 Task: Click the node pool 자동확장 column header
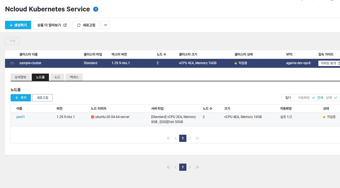tap(286, 109)
